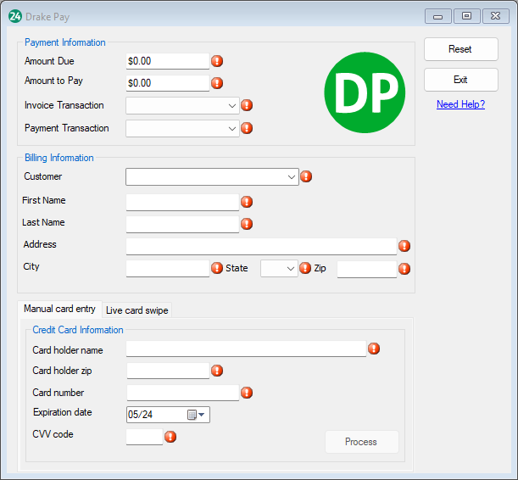Click the error icon beside First Name
Image resolution: width=518 pixels, height=480 pixels.
tap(247, 202)
